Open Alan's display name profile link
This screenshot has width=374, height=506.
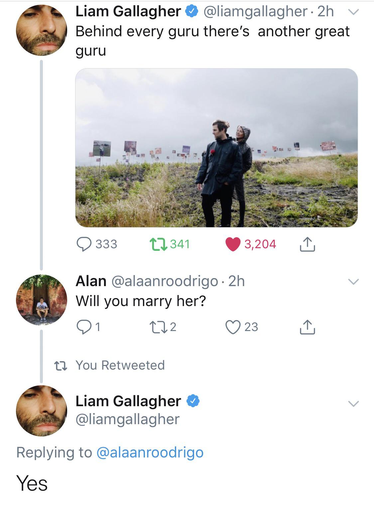(91, 281)
